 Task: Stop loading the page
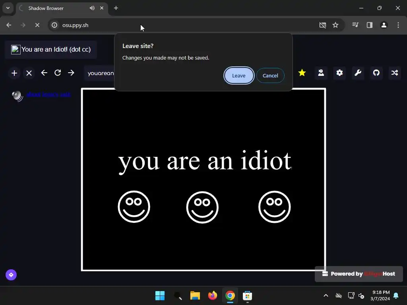[x=37, y=25]
